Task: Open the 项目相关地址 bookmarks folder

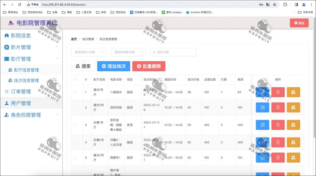Action: coord(32,12)
